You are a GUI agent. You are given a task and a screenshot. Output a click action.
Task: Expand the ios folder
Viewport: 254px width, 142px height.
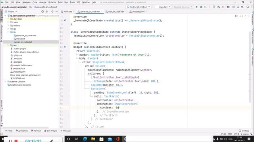point(8,29)
